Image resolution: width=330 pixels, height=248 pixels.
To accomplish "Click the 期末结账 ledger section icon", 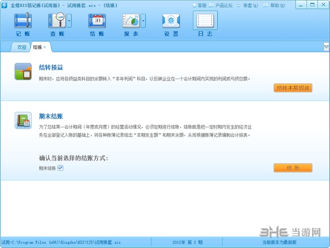I will 23,120.
